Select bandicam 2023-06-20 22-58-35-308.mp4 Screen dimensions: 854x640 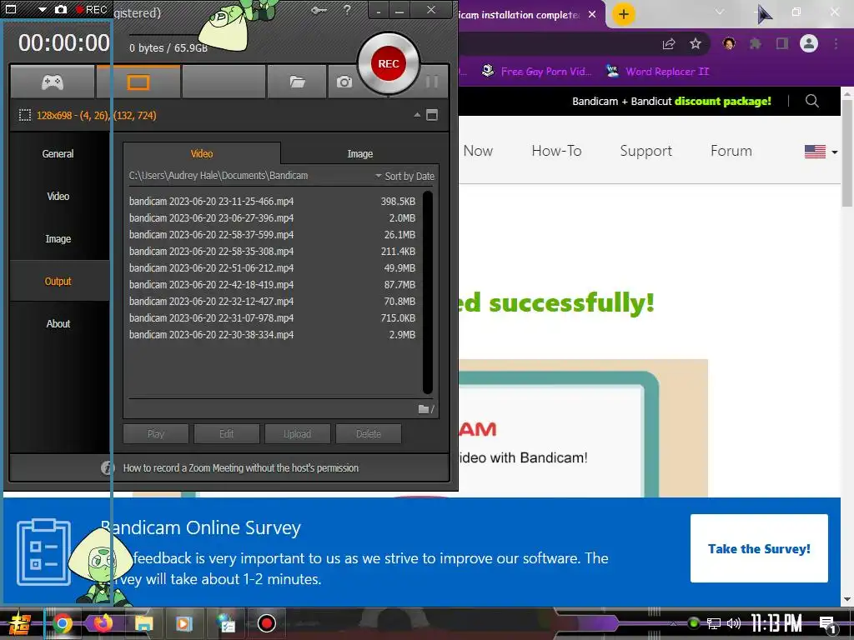pos(273,252)
